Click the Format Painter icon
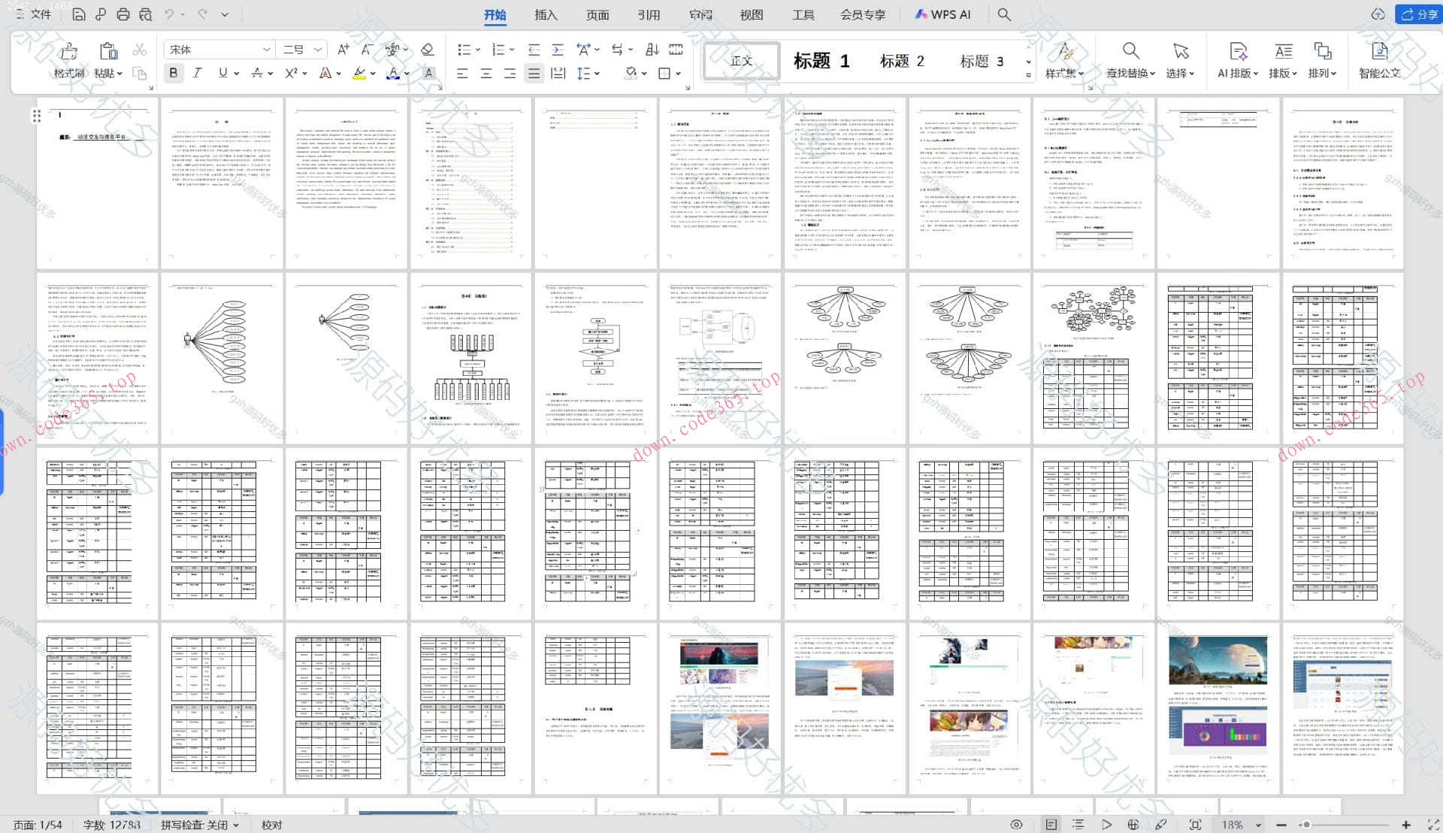Image resolution: width=1443 pixels, height=833 pixels. click(x=68, y=51)
